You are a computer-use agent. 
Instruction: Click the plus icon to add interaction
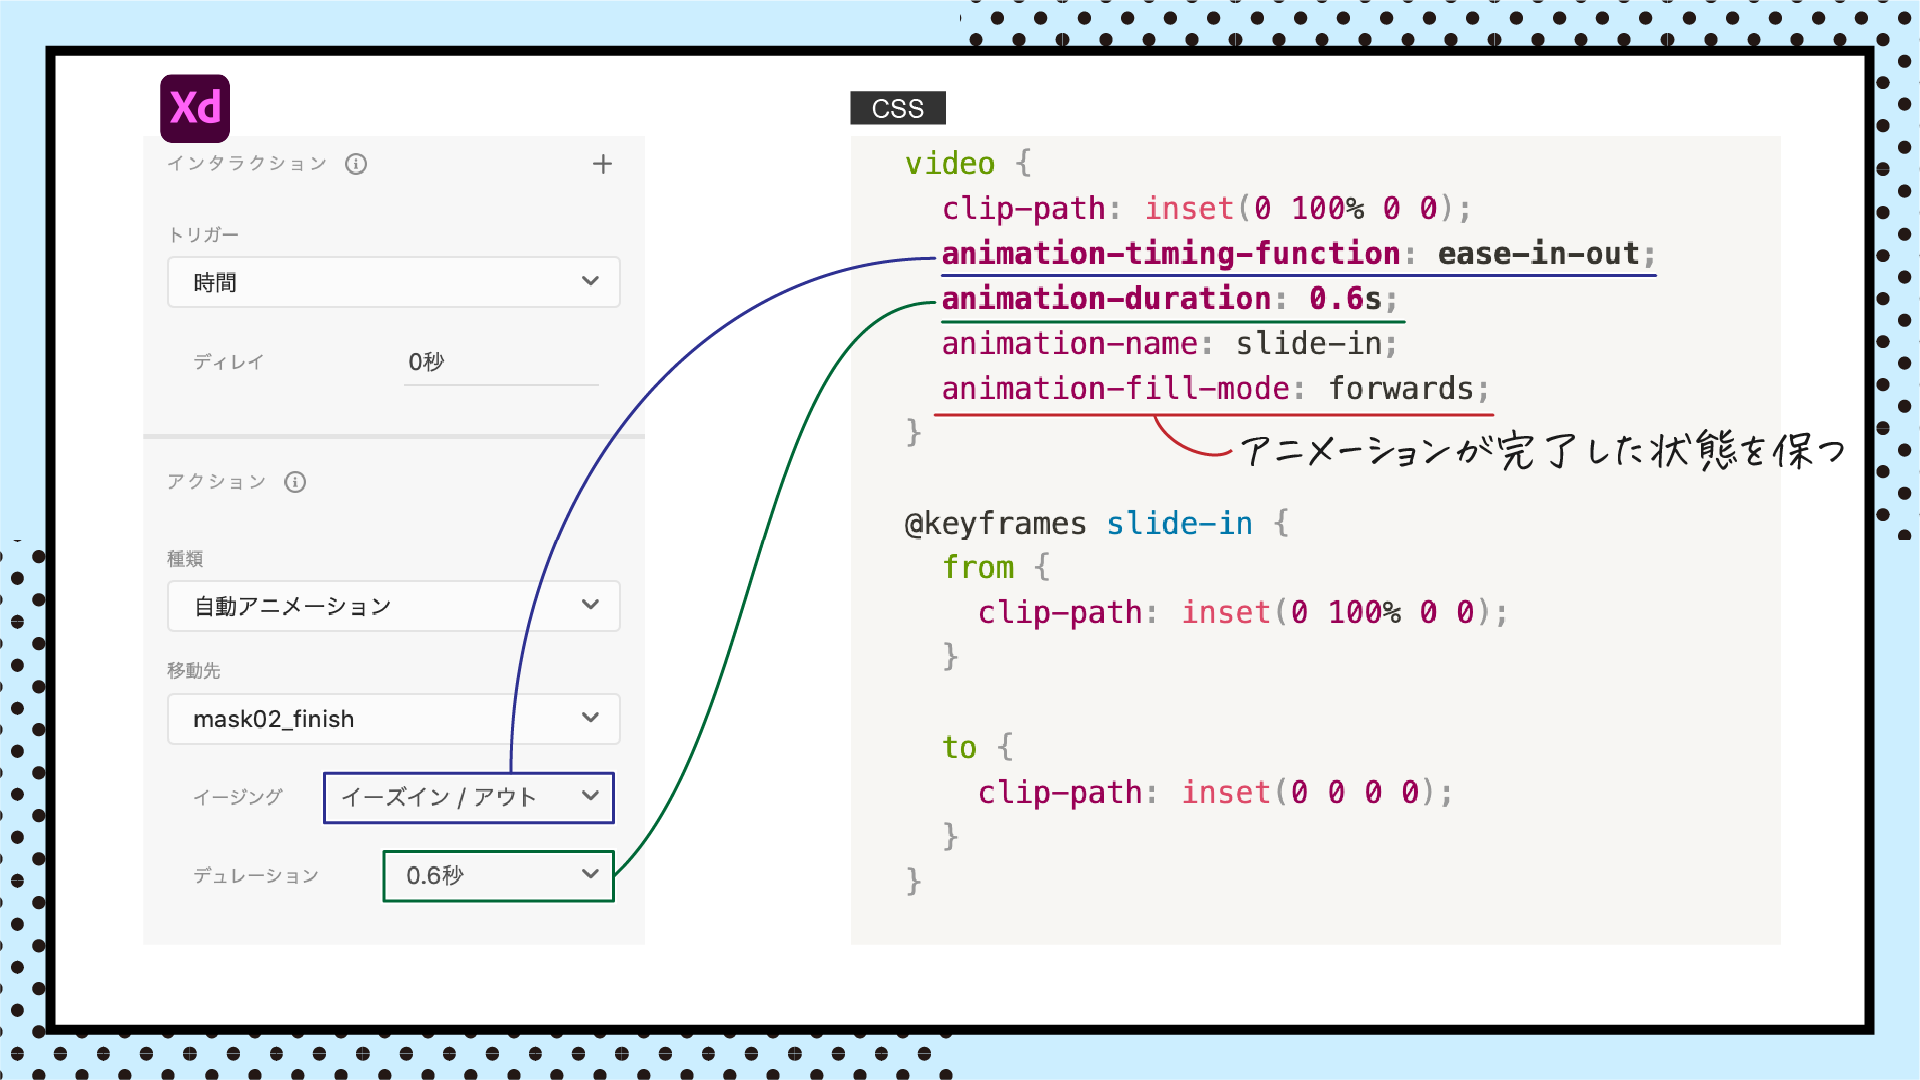pos(602,164)
